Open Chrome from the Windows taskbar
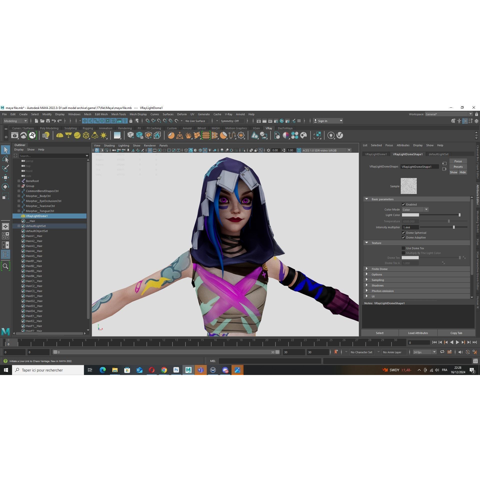Image resolution: width=480 pixels, height=480 pixels. pyautogui.click(x=164, y=370)
